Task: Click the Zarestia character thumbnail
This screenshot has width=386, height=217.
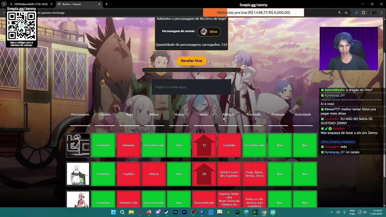Action: point(78,174)
